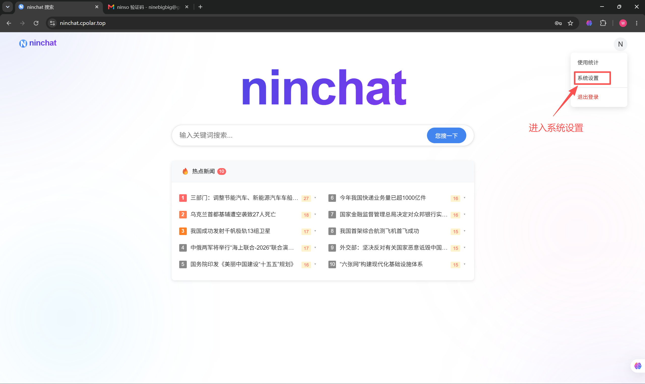Click the 18 heat badge on news 2
645x384 pixels.
(306, 215)
